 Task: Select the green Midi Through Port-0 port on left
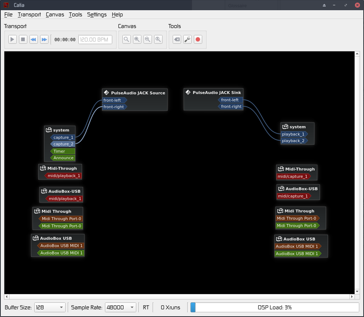60,226
